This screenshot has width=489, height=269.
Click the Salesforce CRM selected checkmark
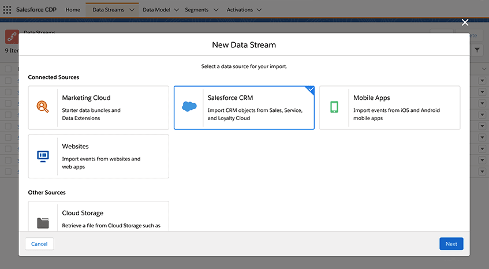coord(311,90)
